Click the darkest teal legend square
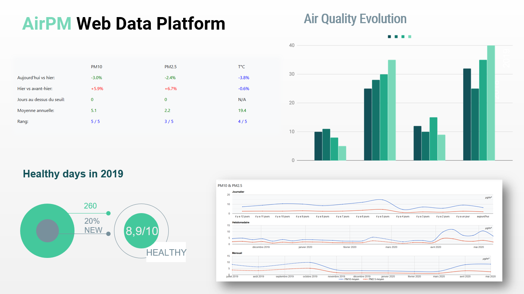The image size is (524, 294). point(389,37)
